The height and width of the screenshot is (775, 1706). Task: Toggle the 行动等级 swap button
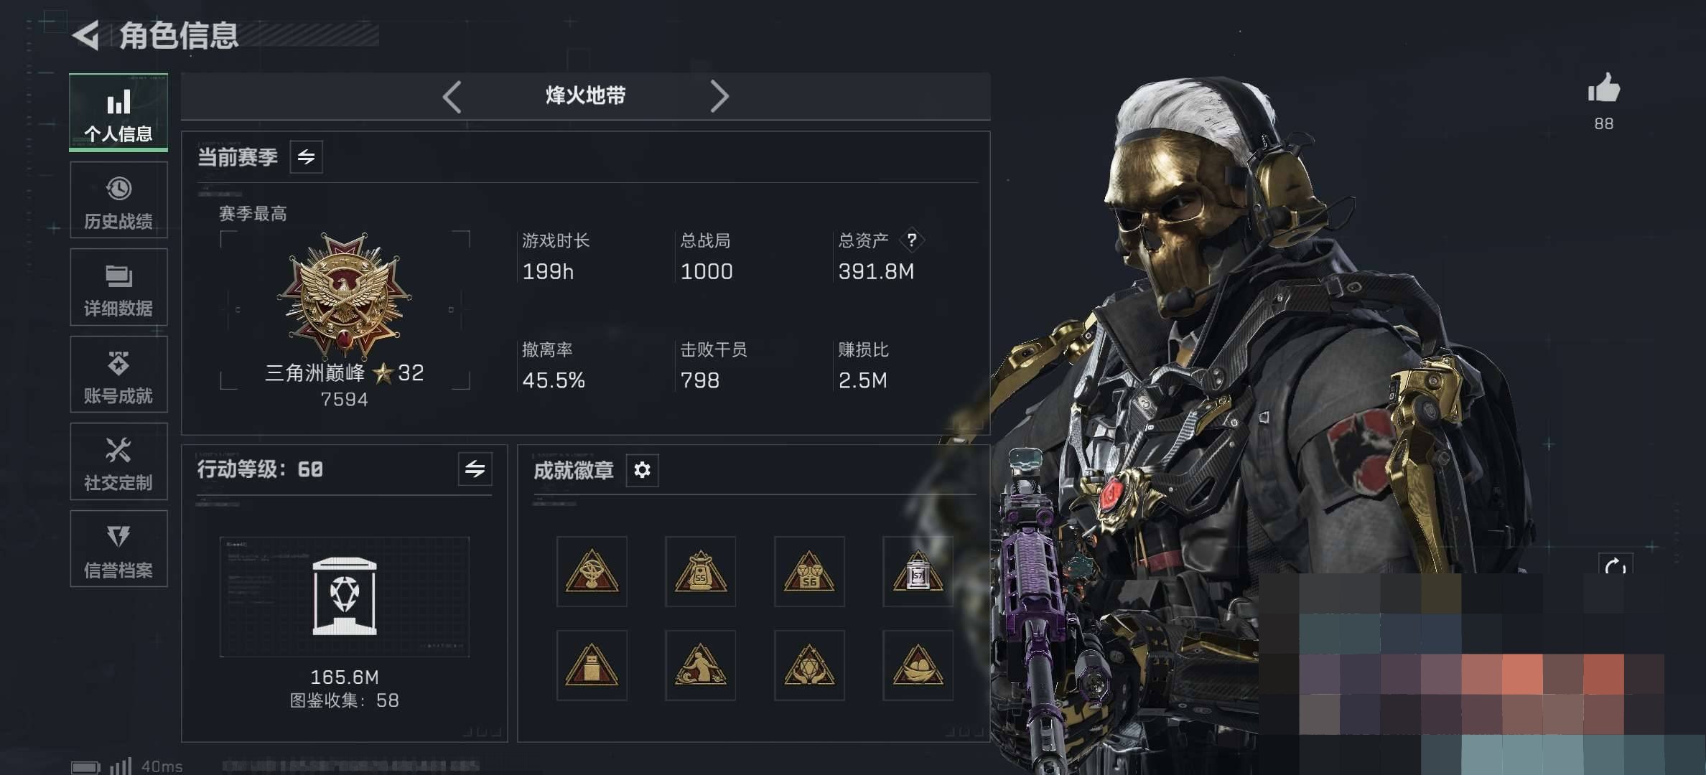(475, 469)
